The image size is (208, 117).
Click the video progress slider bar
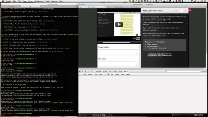116,43
